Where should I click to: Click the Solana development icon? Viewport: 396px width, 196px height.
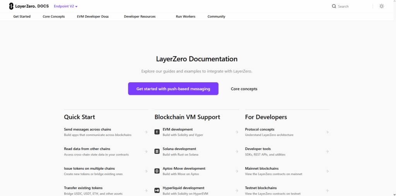point(157,151)
